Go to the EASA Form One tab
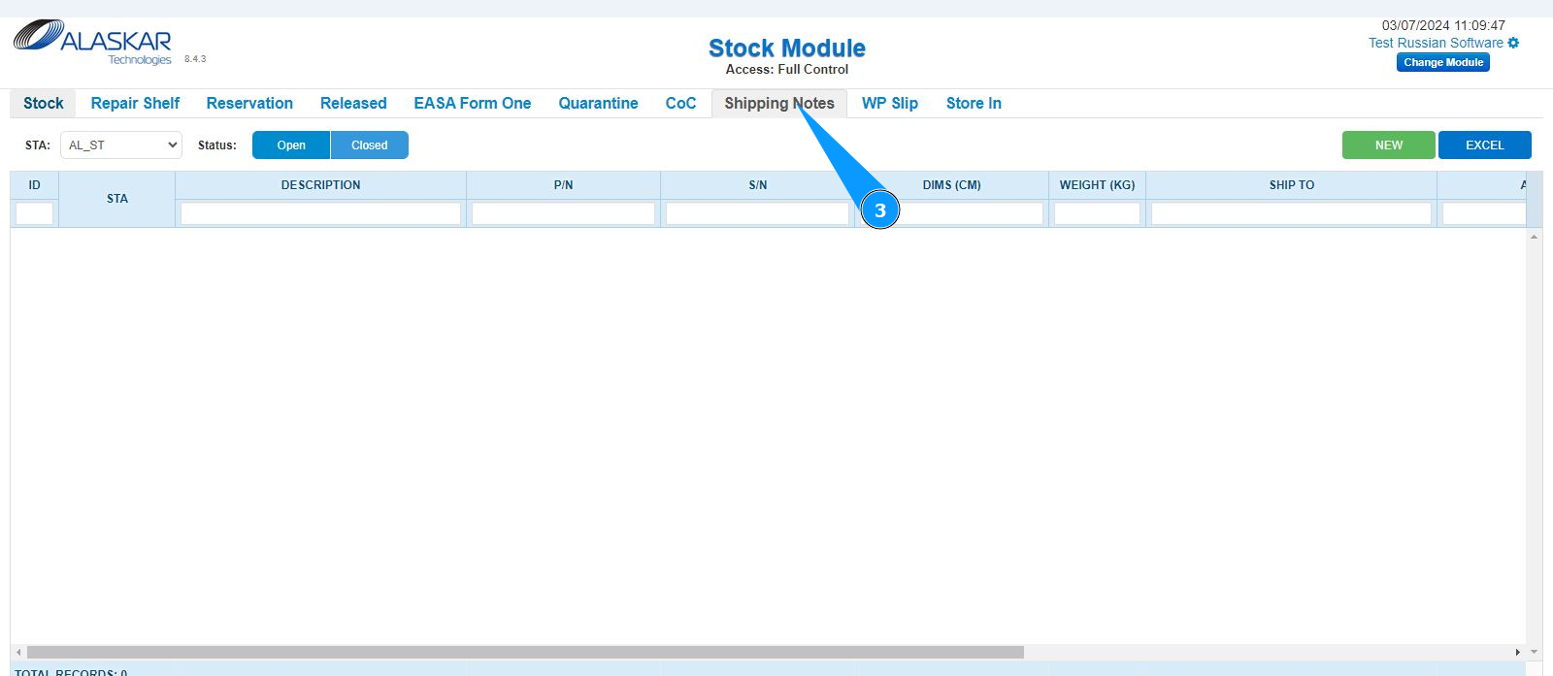 tap(472, 104)
